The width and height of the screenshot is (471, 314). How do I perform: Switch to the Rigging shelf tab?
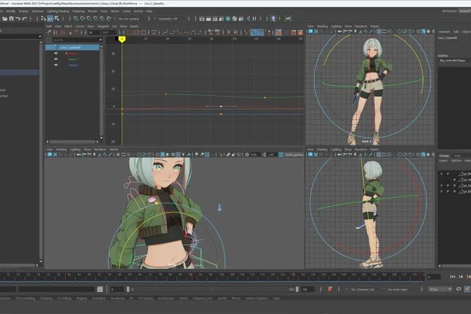point(82,298)
